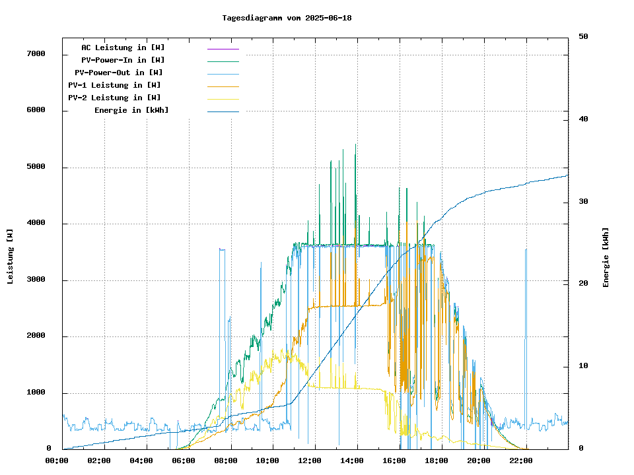Click the purple AC Leistung legend line sample
This screenshot has height=475, width=634.
click(223, 49)
